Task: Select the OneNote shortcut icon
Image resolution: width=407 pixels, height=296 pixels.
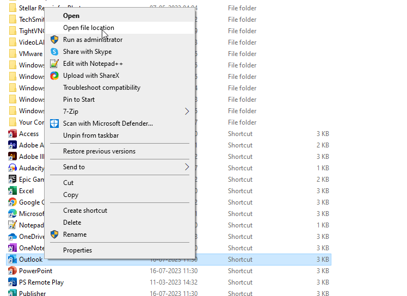Action: [x=12, y=248]
